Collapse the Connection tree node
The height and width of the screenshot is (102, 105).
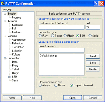click(5, 58)
